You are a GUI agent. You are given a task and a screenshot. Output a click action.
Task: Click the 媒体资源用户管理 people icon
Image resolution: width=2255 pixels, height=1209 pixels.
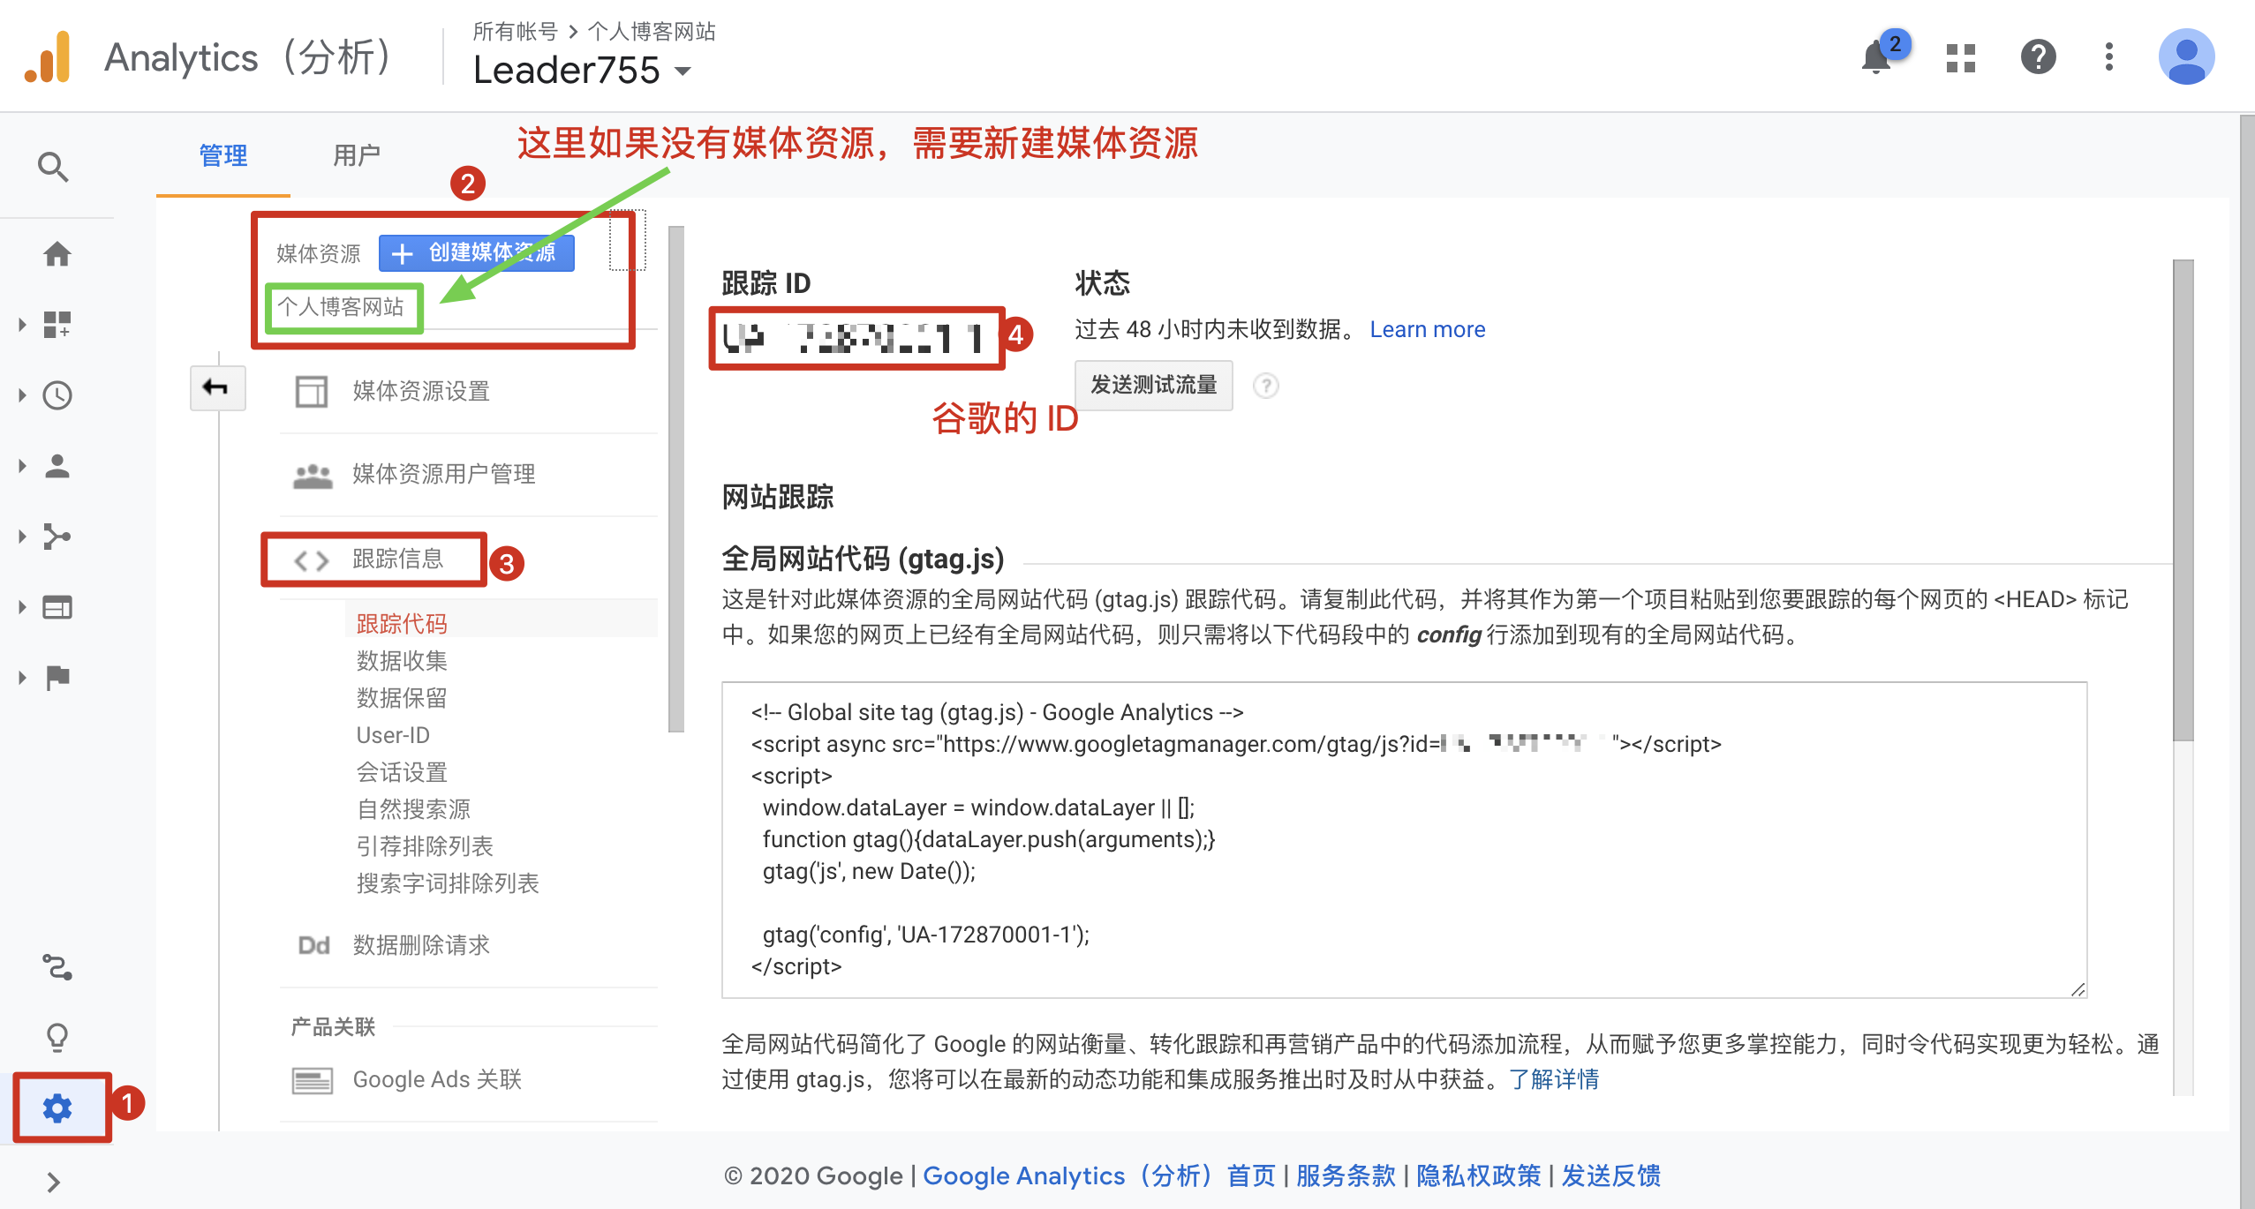point(312,476)
